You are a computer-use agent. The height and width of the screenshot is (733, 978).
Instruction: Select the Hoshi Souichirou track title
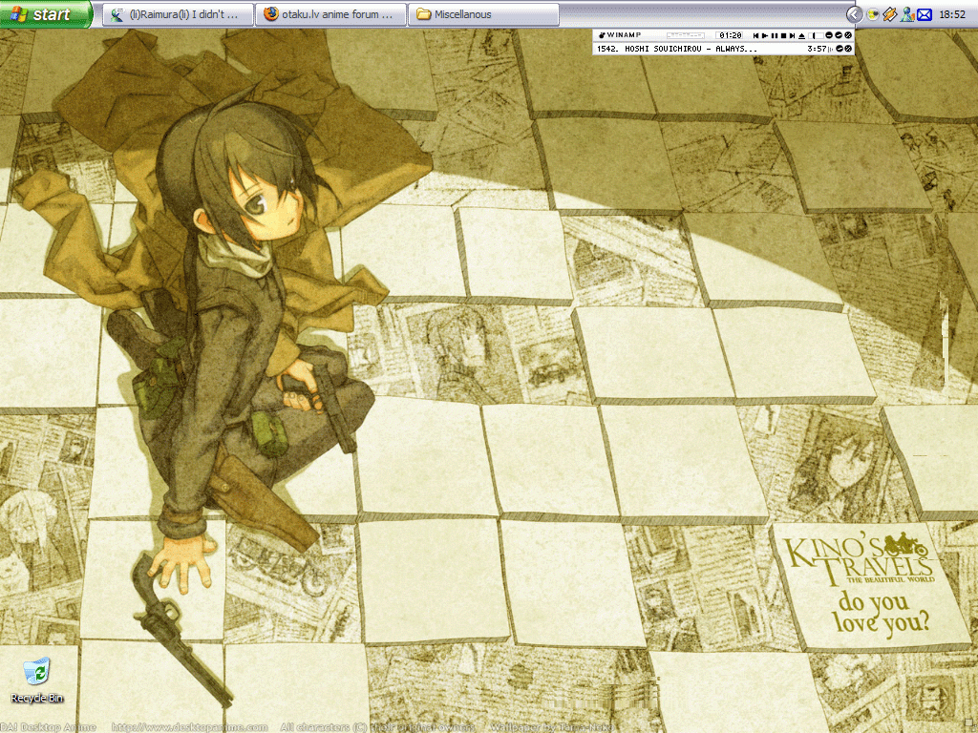pyautogui.click(x=677, y=49)
